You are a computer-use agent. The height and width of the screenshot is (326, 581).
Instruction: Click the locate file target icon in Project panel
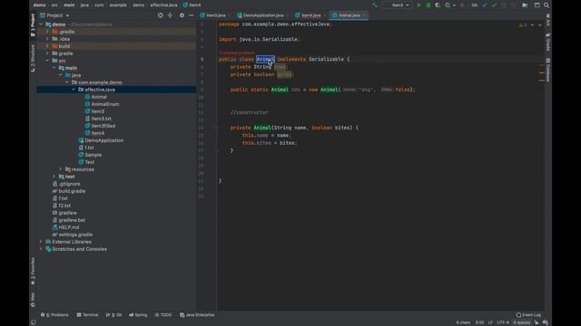[160, 15]
